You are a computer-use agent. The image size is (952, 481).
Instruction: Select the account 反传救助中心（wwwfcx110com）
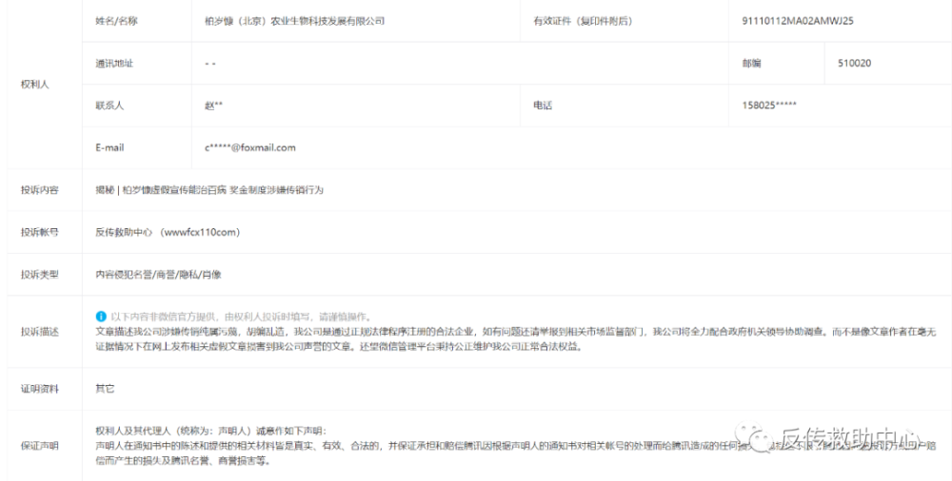tap(169, 232)
